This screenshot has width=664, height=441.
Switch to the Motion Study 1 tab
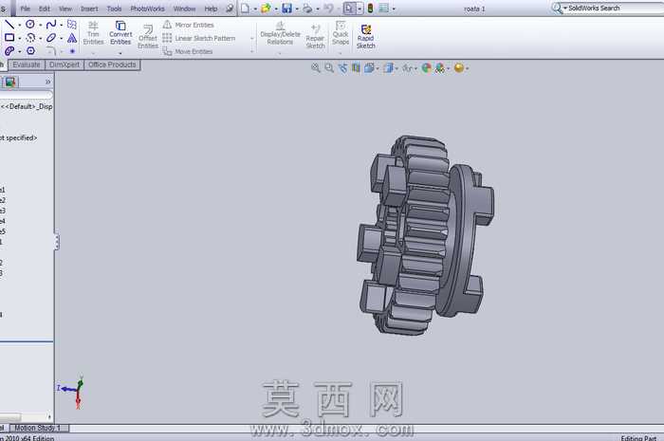(x=38, y=428)
